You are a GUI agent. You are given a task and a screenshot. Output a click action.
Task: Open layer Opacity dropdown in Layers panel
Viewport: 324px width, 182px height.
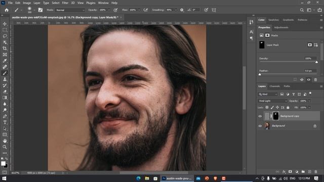(x=309, y=101)
